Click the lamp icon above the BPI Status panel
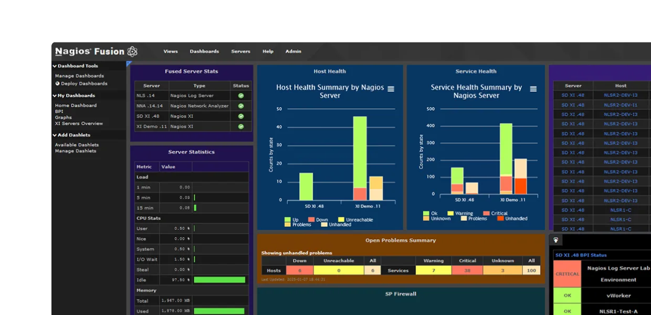The width and height of the screenshot is (651, 315). [x=555, y=239]
